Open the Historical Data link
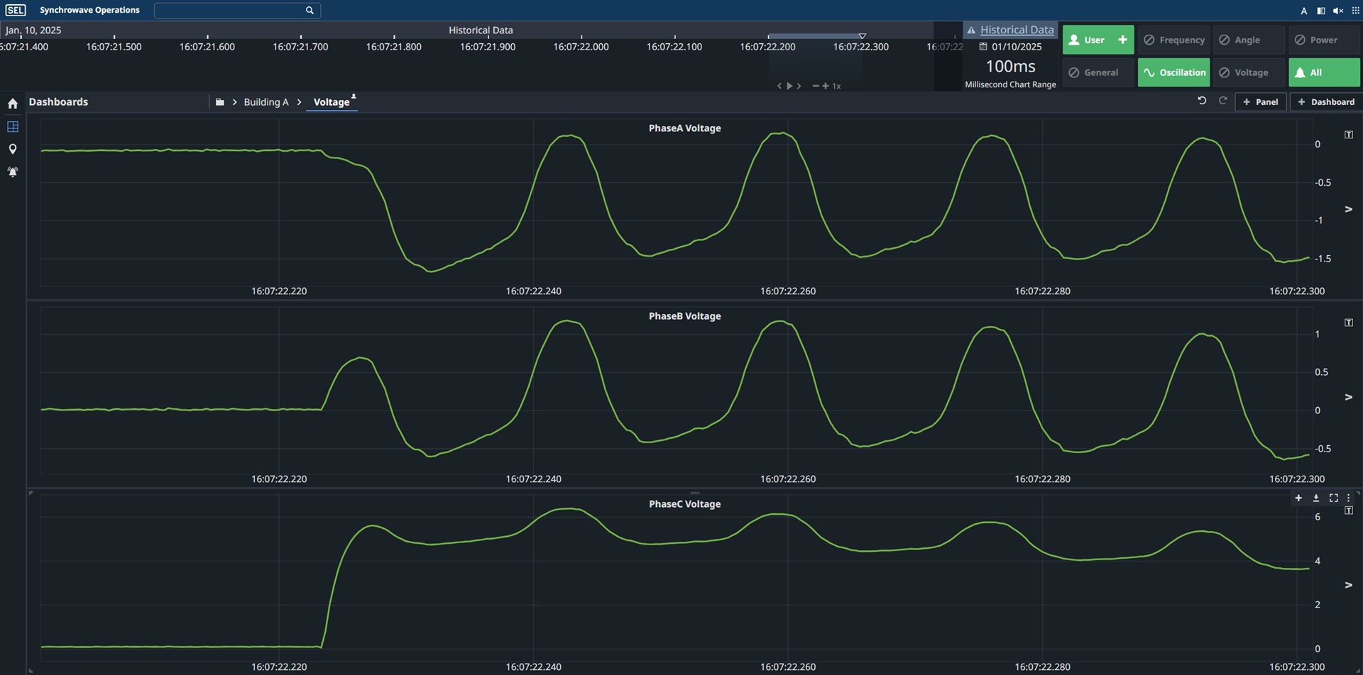 (x=1017, y=30)
